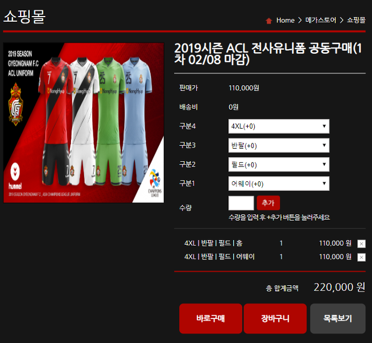This screenshot has height=343, width=372.
Task: Click the AFC Champions League logo
Action: tap(155, 182)
